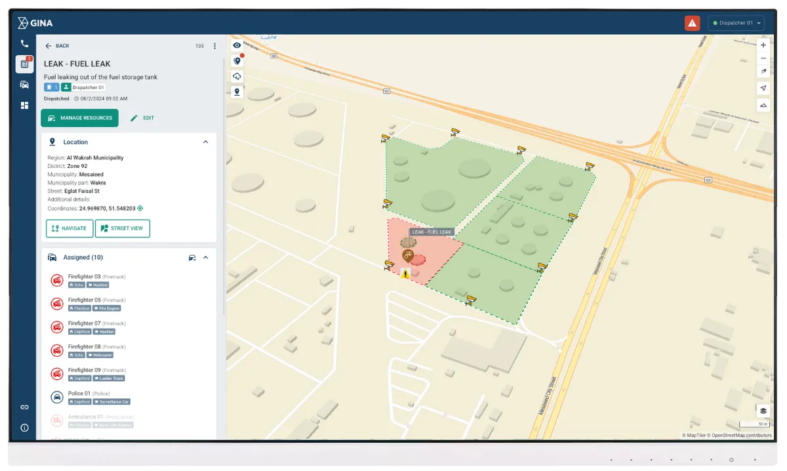Collapse the Location section
787x471 pixels.
click(205, 142)
